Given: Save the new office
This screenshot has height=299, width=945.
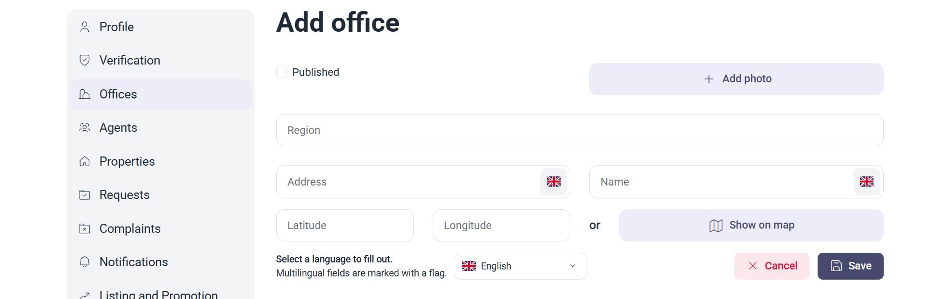Looking at the screenshot, I should tap(850, 266).
